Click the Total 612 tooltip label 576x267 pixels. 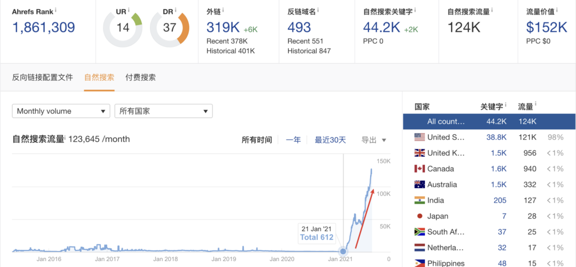317,237
